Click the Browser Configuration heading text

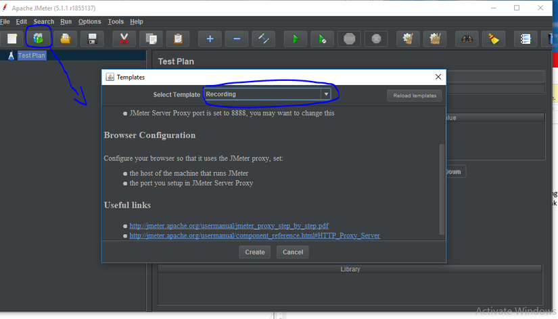click(149, 135)
